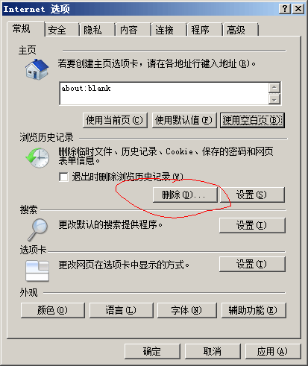Confirm with the 确定 button
The height and width of the screenshot is (366, 308).
tap(152, 351)
